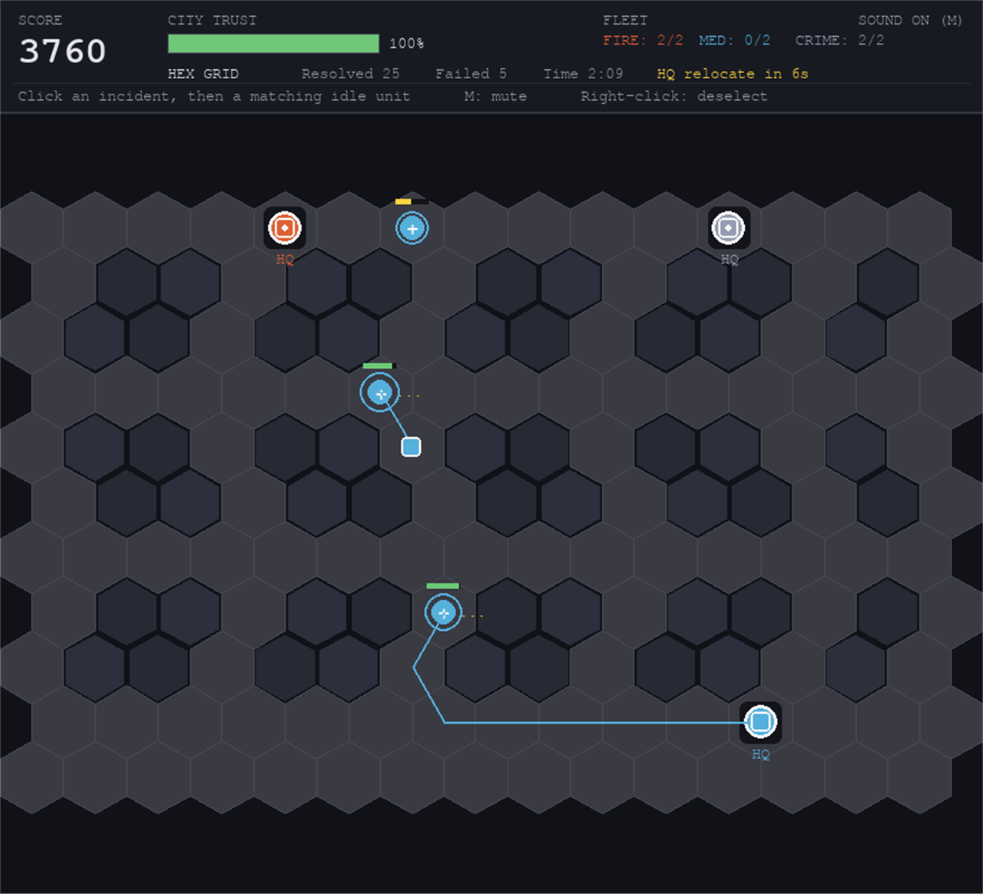Click the Time 2:09 indicator
This screenshot has height=894, width=983.
tap(583, 74)
